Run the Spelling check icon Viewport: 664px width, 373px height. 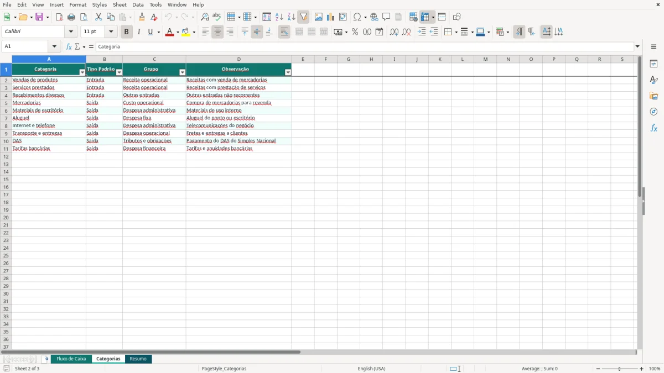217,17
